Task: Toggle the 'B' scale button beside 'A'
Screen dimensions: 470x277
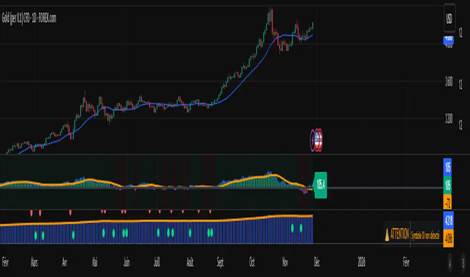Action: coord(463,263)
